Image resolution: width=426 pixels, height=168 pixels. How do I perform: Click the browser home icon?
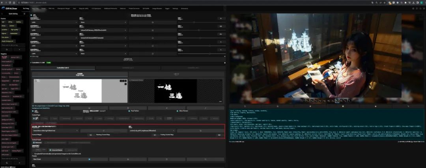pos(13,2)
